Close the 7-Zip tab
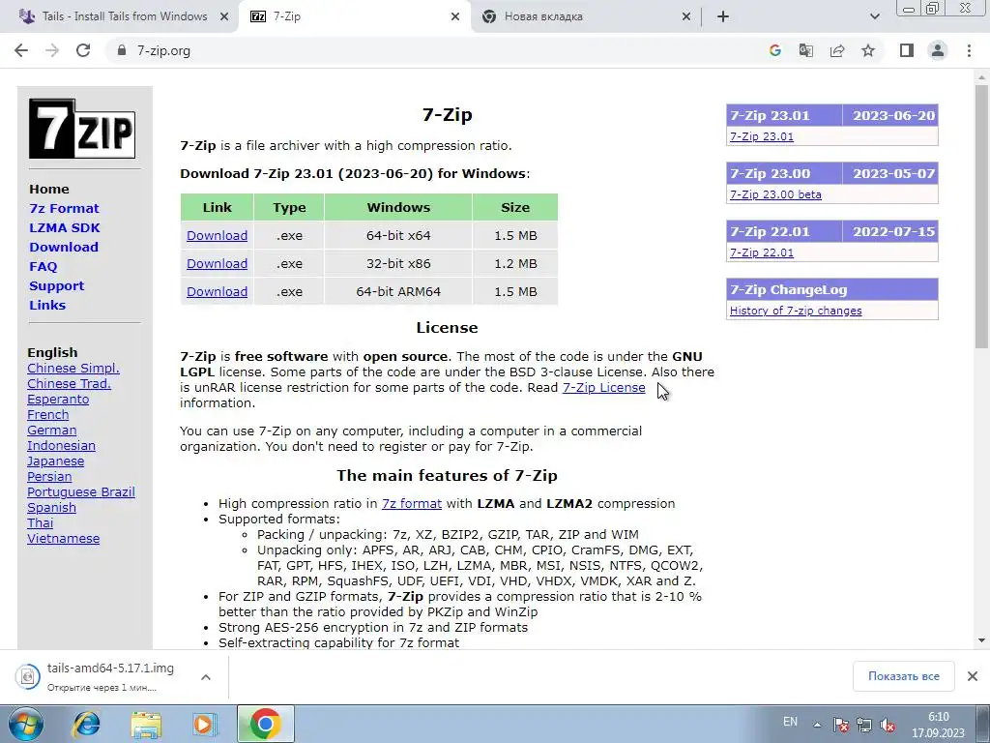 point(455,16)
